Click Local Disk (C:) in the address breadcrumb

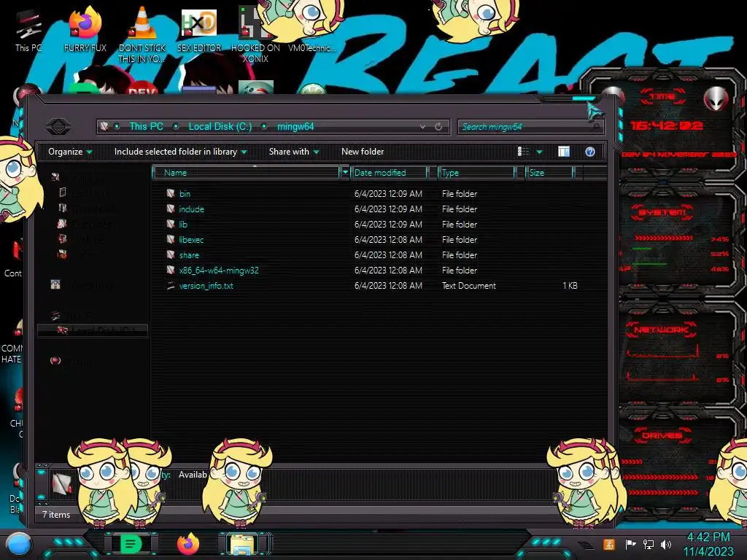coord(220,127)
